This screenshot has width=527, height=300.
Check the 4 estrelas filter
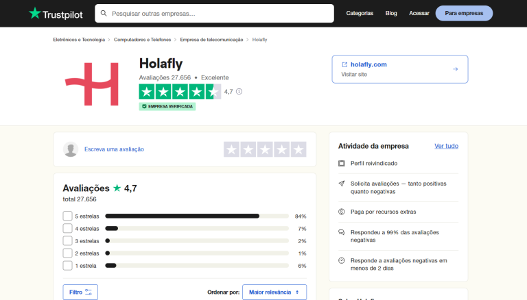pos(67,229)
